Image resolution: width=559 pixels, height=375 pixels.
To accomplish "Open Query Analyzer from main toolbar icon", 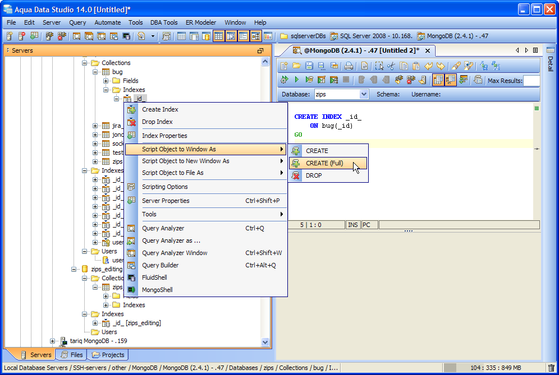I will (x=77, y=36).
